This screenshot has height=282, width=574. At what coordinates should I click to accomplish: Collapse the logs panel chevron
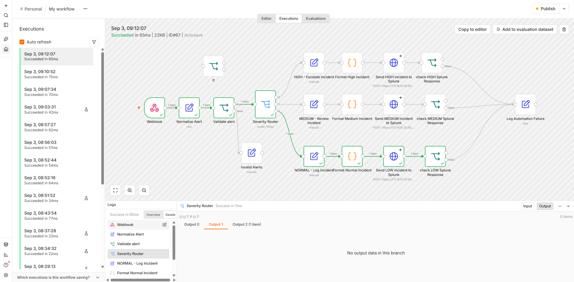pyautogui.click(x=568, y=206)
